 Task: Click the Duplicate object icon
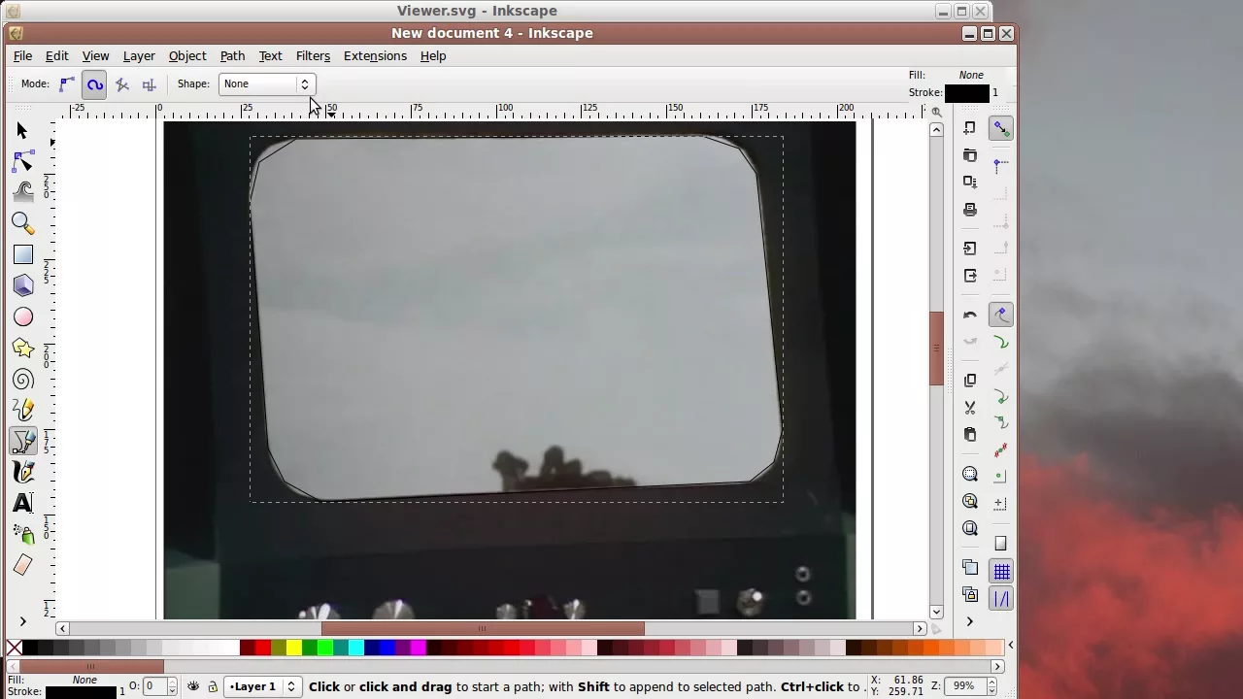pyautogui.click(x=970, y=567)
